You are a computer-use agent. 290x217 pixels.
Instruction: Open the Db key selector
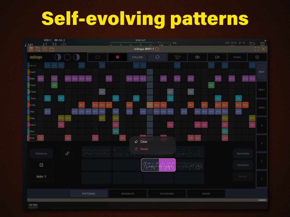pos(217,57)
